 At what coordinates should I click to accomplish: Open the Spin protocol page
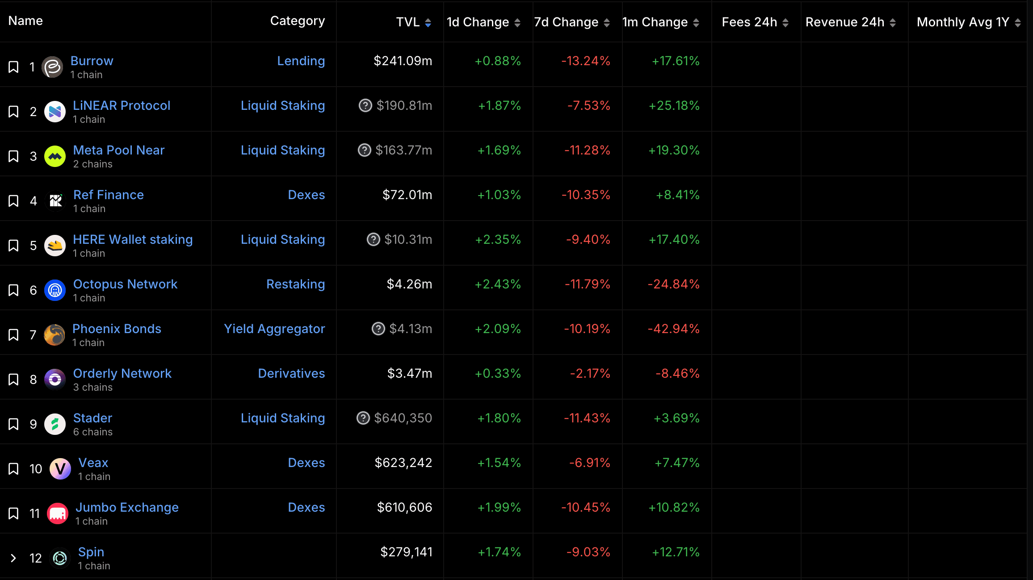(91, 552)
